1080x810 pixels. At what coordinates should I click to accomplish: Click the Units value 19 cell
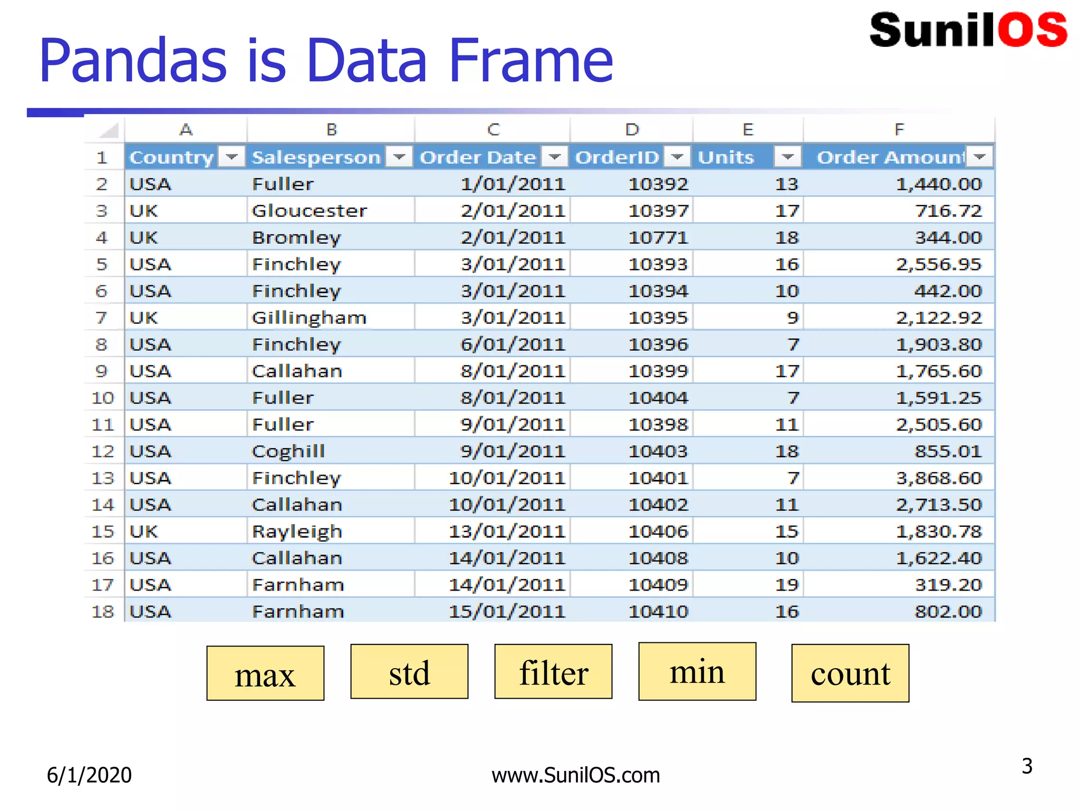748,584
